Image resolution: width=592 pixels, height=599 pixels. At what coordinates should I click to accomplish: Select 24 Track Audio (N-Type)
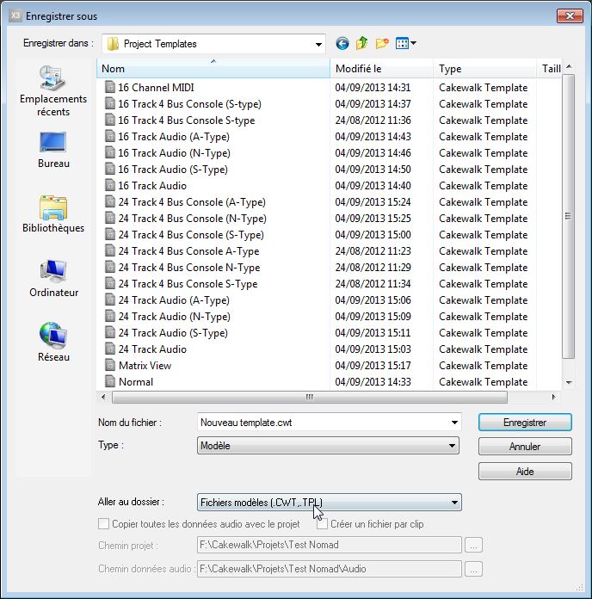(x=174, y=317)
